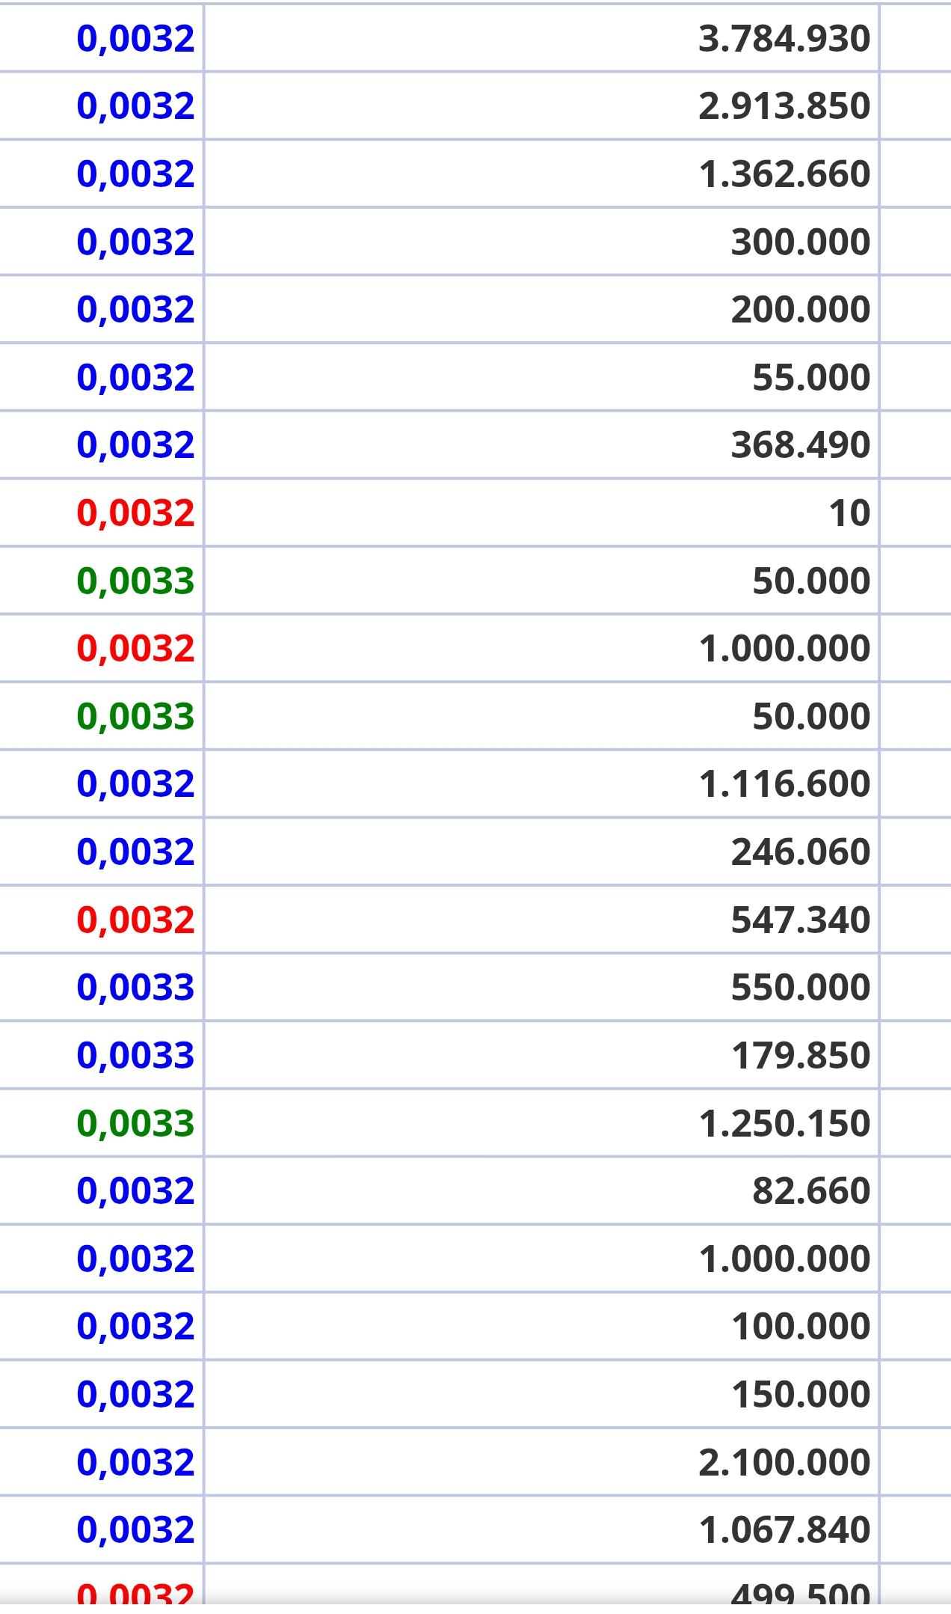Select the volume cell 82.660

point(541,1190)
